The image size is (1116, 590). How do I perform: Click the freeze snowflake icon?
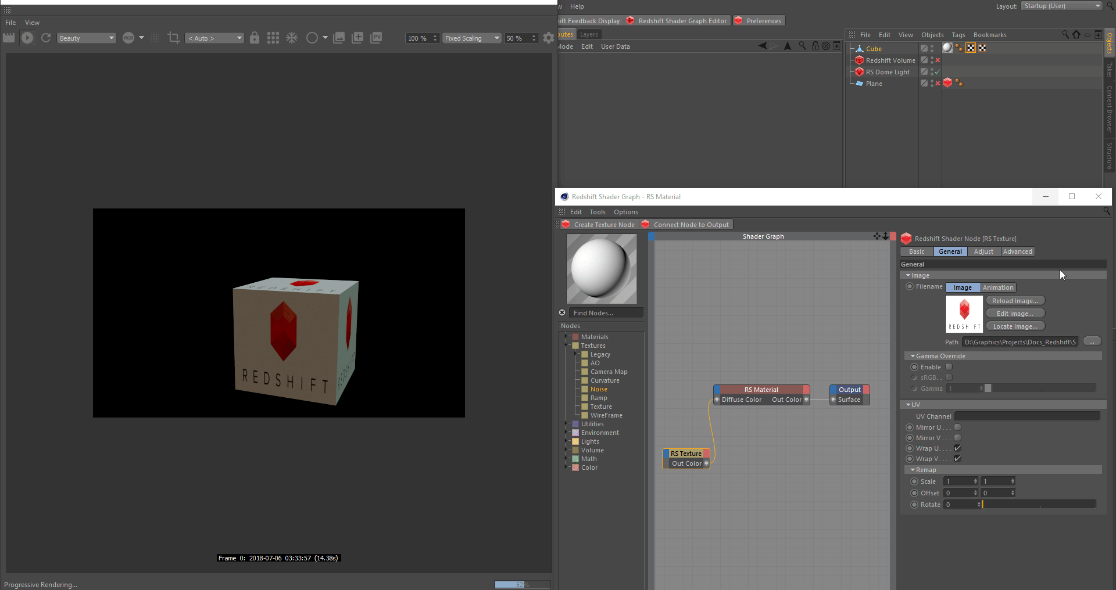[292, 38]
